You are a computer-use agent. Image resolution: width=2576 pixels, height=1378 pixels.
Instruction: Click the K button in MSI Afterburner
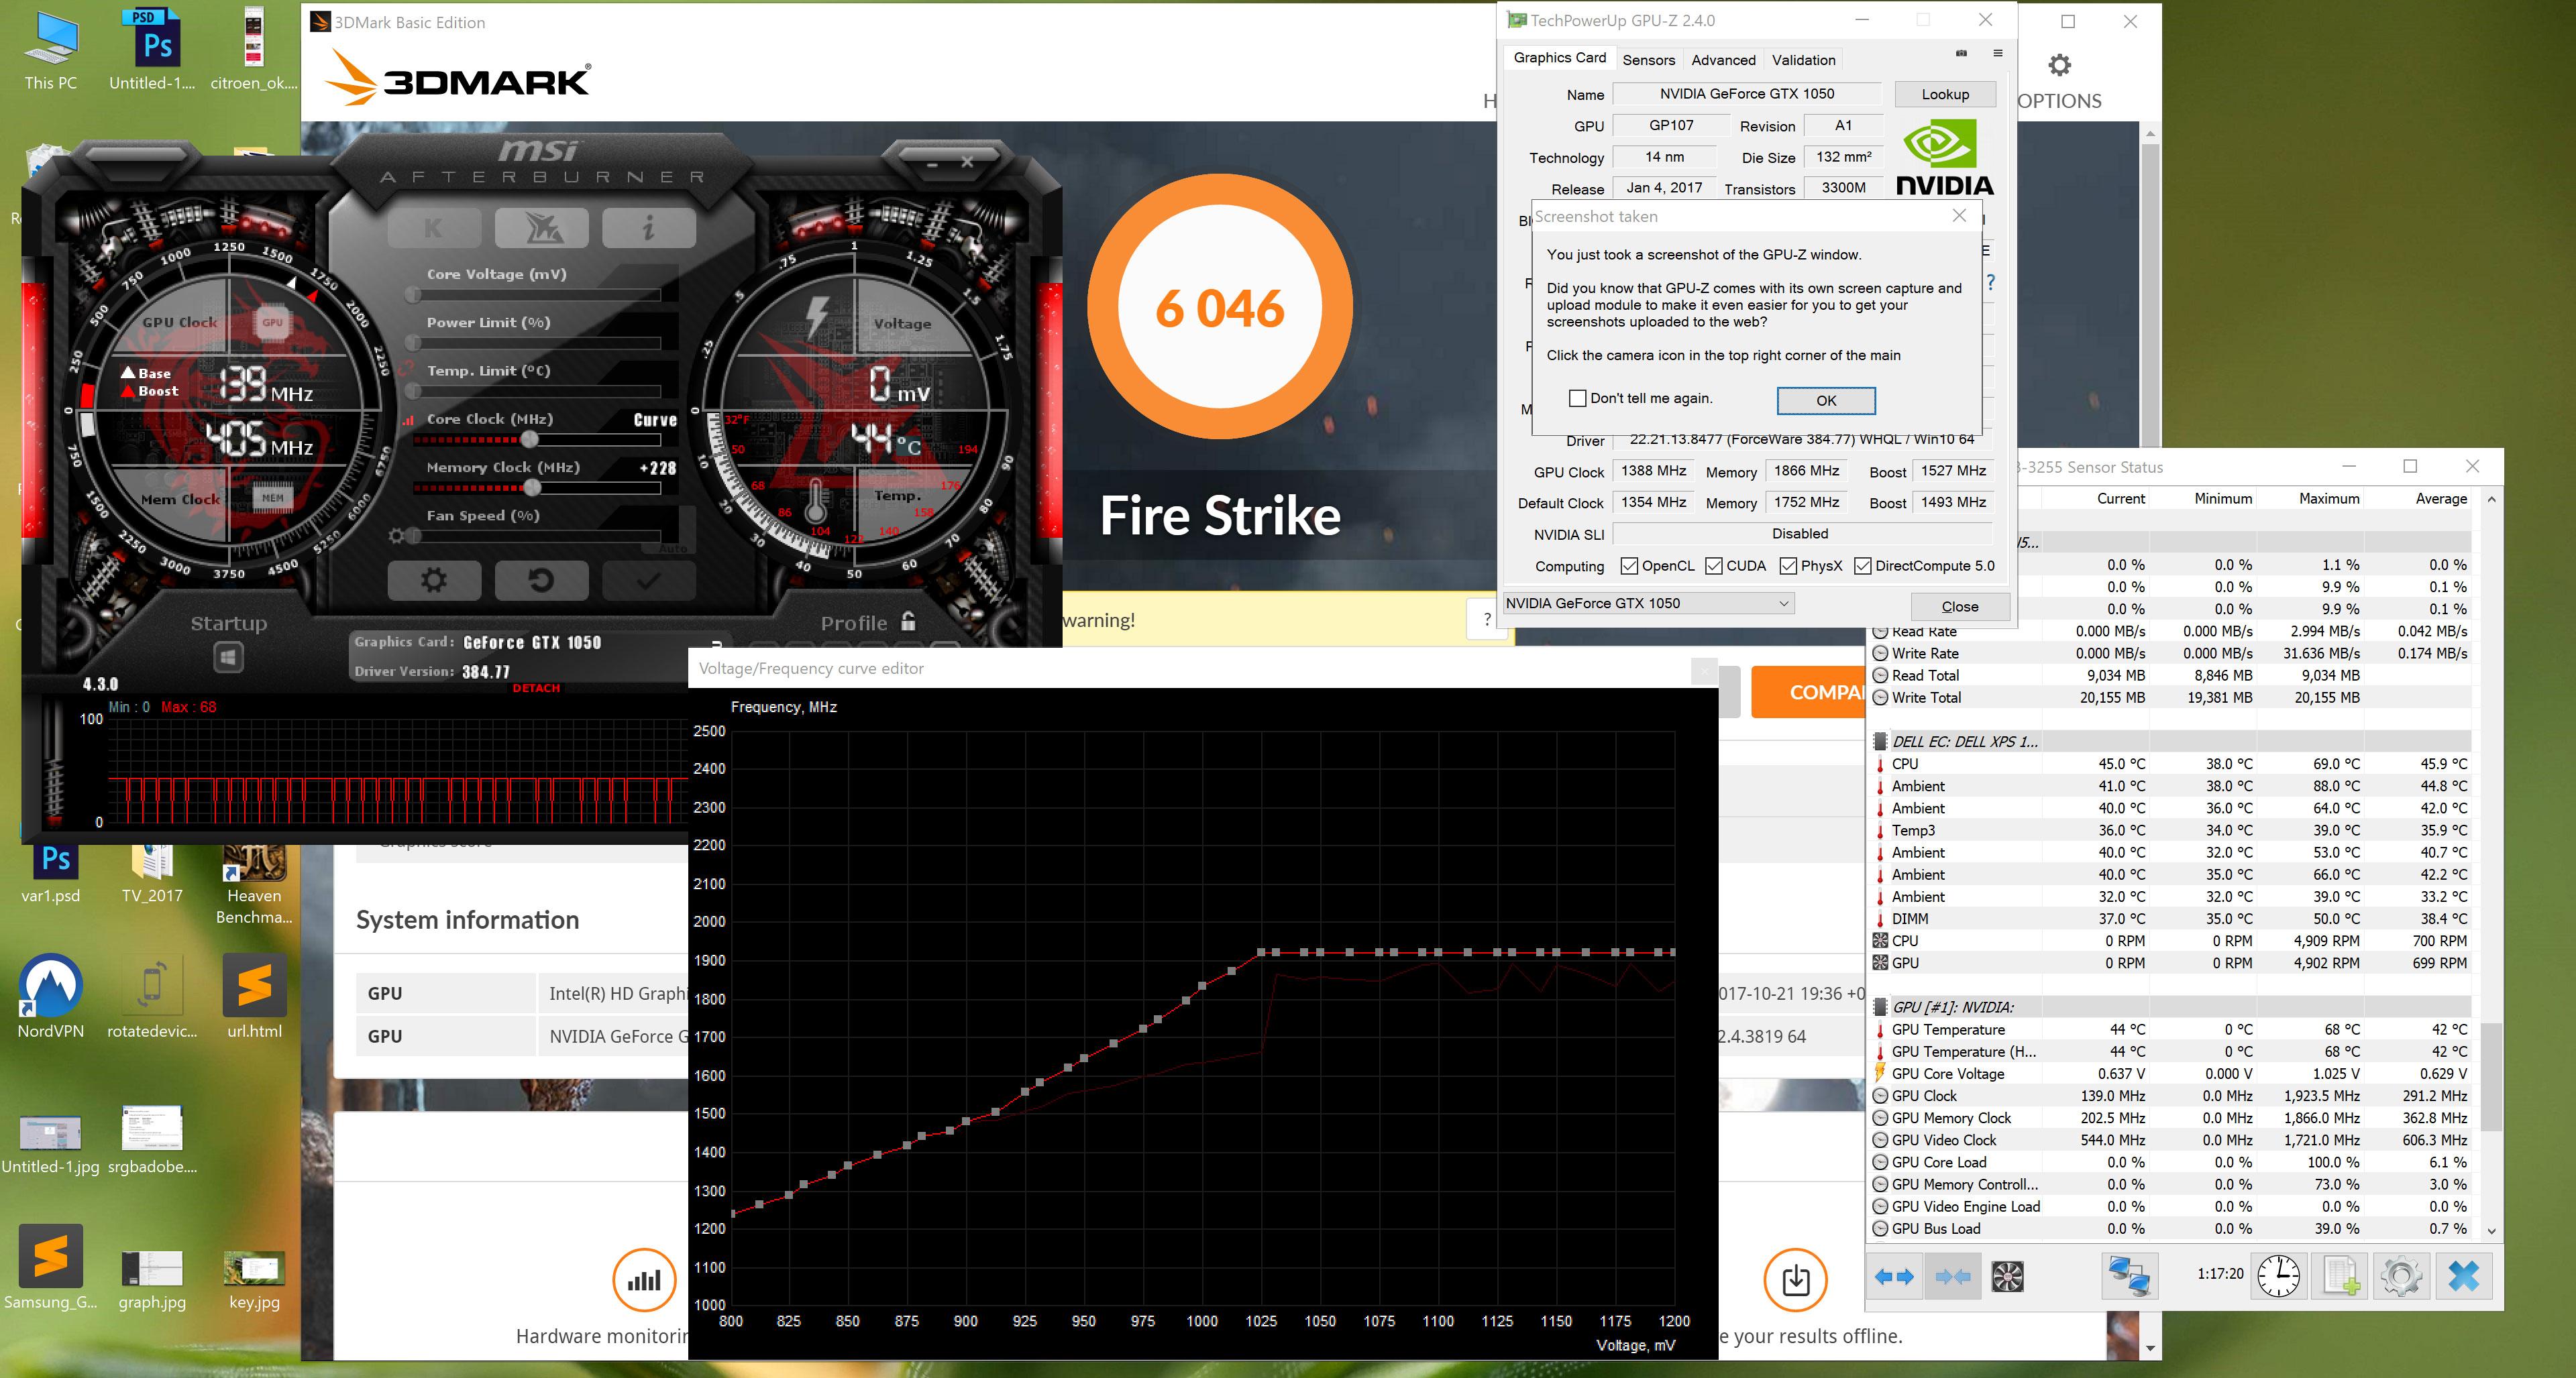click(434, 229)
